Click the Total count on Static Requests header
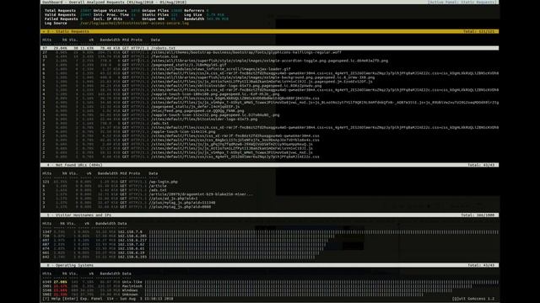 pos(478,31)
